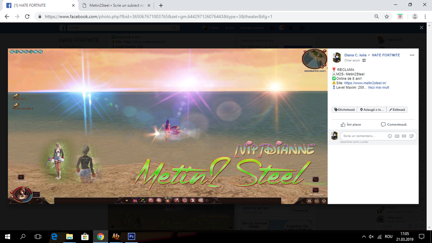This screenshot has height=243, width=432.
Task: Click Etichetează tag photo button
Action: coord(344,110)
